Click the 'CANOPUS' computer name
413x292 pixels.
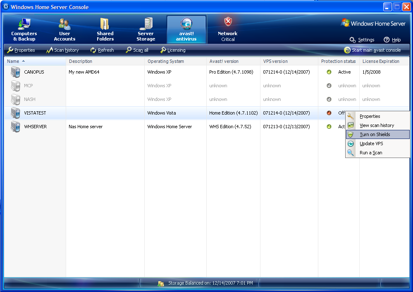point(34,72)
